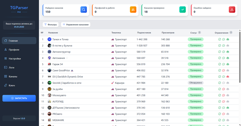
Task: Click the Обнаружено status badge for SeoJob
Action: (195, 83)
